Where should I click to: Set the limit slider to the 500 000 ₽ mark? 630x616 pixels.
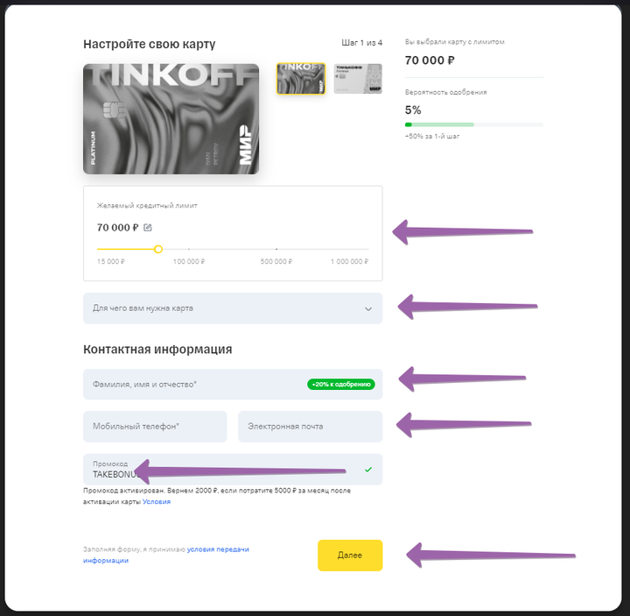[x=276, y=250]
